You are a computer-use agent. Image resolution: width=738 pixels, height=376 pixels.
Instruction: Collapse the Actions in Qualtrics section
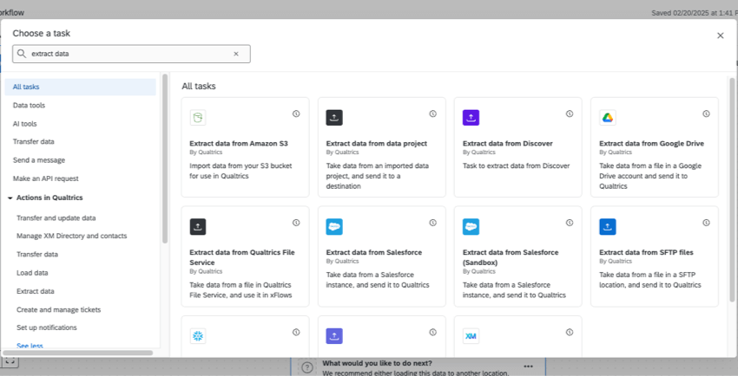pos(10,198)
